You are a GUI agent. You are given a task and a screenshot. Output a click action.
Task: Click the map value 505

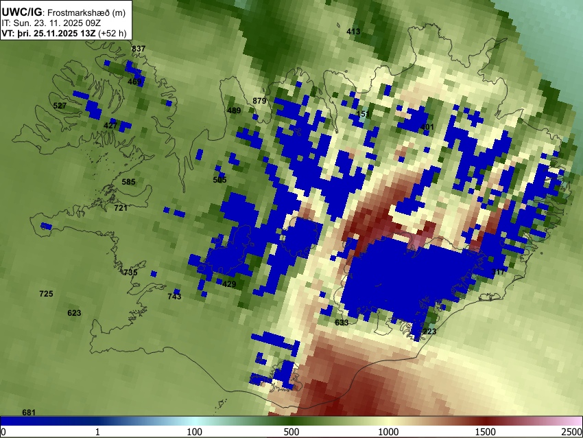click(219, 180)
